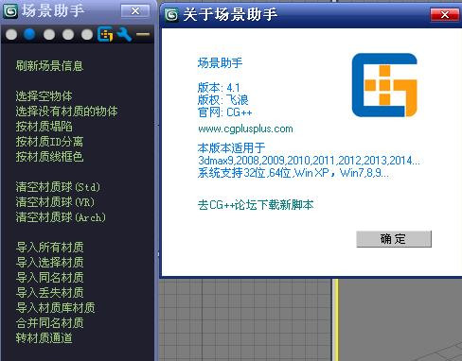Click 导入选择材质
The image size is (462, 361).
click(49, 263)
